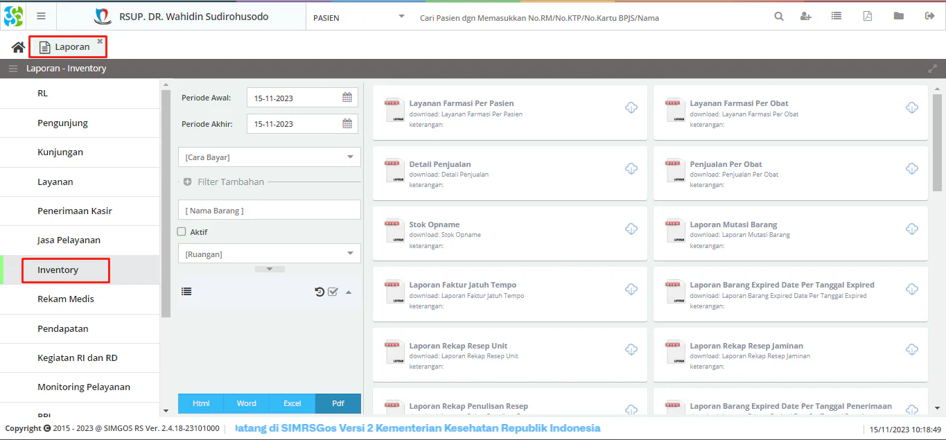Open Periode Akhir calendar picker
Screen dimensions: 946x440
pyautogui.click(x=347, y=124)
